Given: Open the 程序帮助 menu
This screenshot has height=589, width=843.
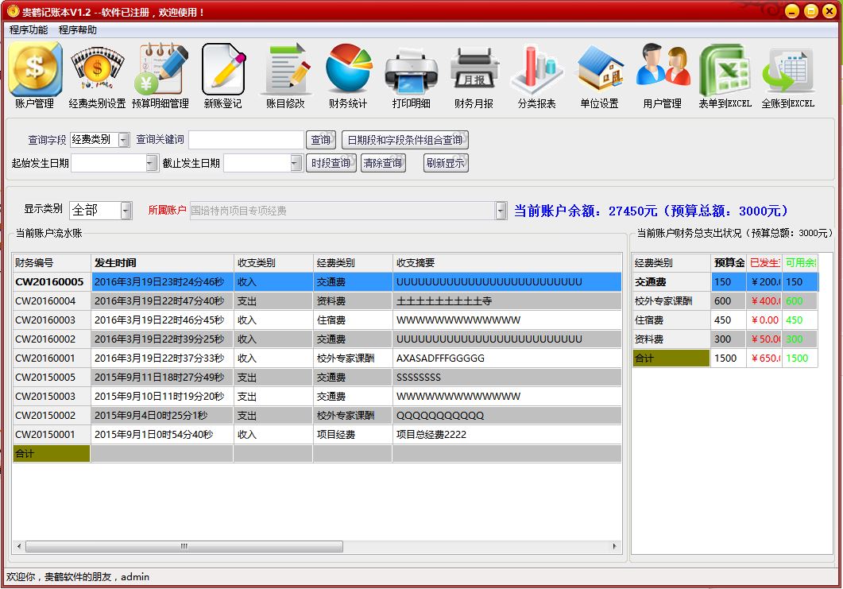Looking at the screenshot, I should 77,29.
